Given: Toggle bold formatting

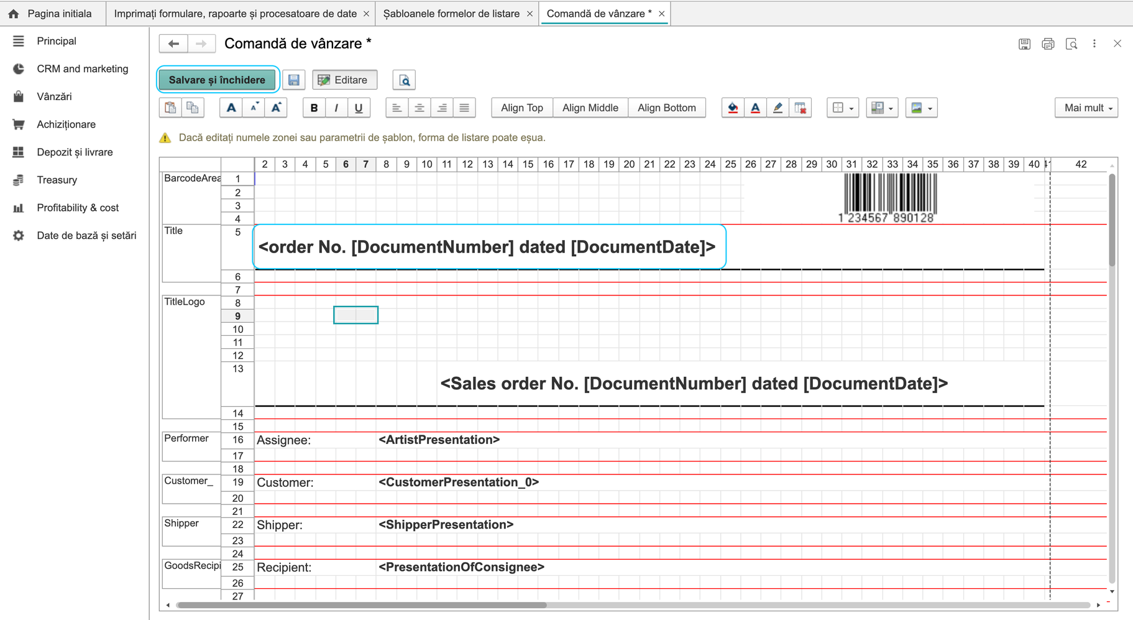Looking at the screenshot, I should (x=314, y=108).
